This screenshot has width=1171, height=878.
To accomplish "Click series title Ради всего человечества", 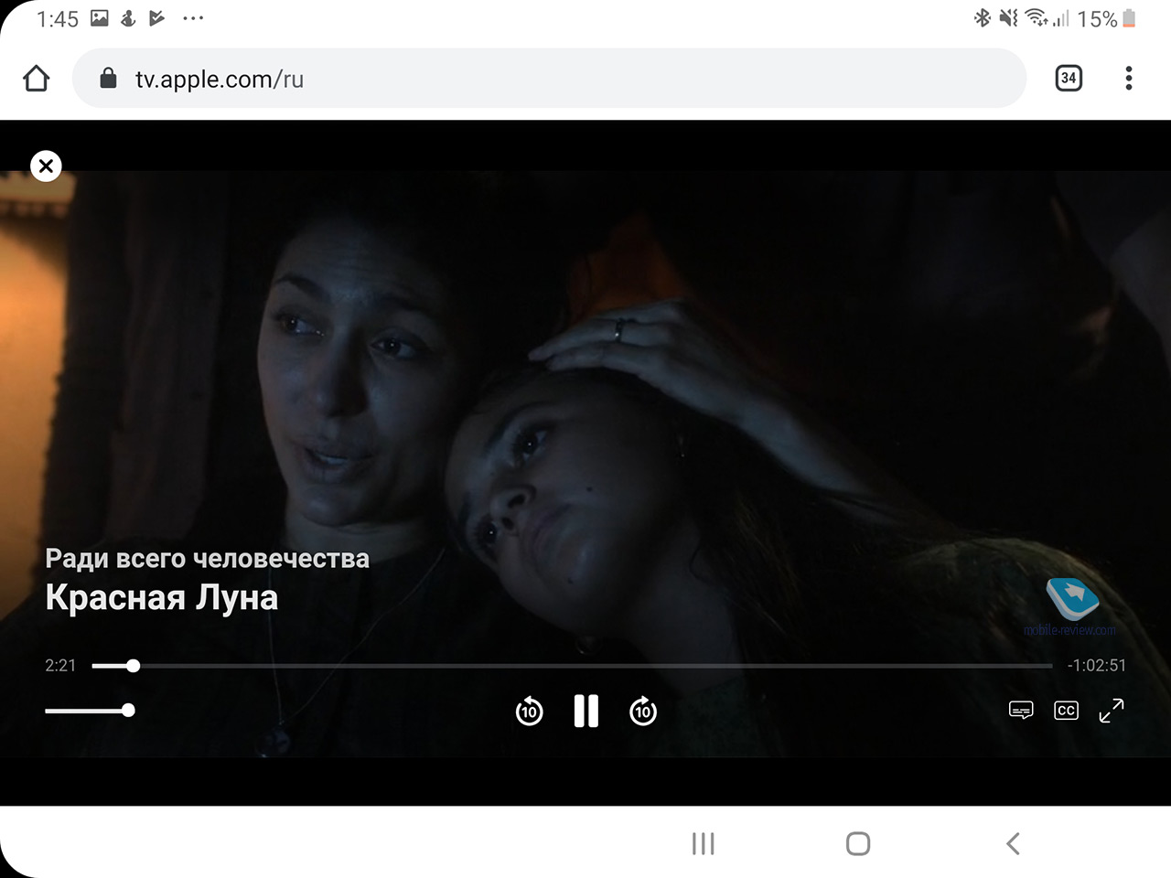I will [208, 558].
